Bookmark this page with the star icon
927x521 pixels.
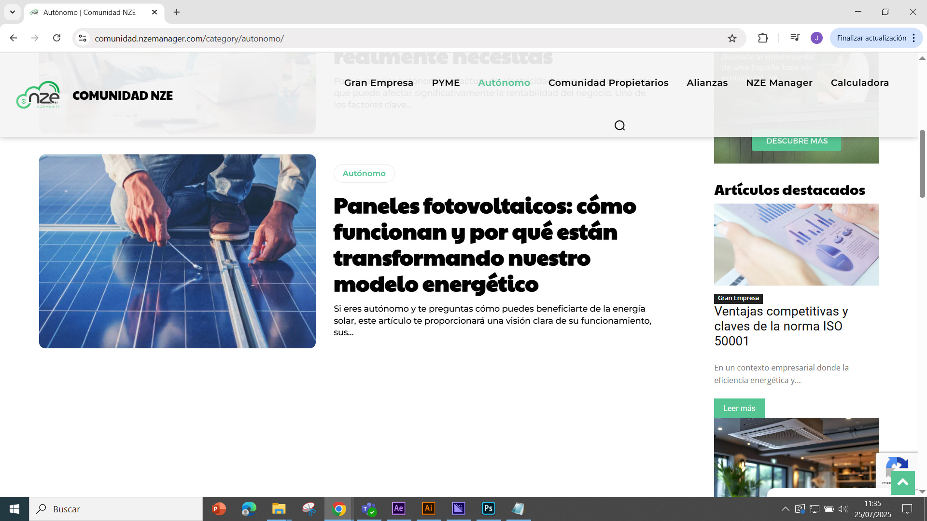(x=732, y=38)
